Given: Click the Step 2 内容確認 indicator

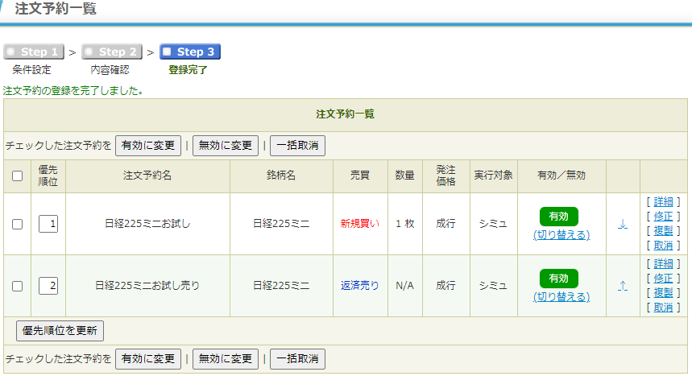Looking at the screenshot, I should [x=112, y=52].
